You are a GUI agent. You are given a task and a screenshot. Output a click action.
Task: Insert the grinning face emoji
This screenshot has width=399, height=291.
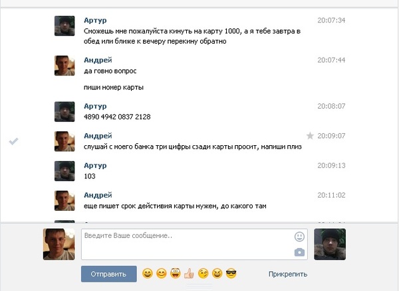(148, 274)
